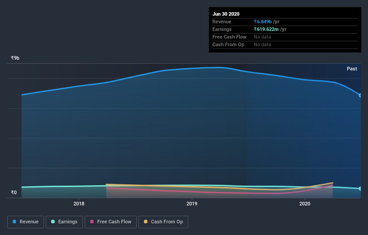Click the 2020 x-axis label
The height and width of the screenshot is (235, 368).
[305, 204]
